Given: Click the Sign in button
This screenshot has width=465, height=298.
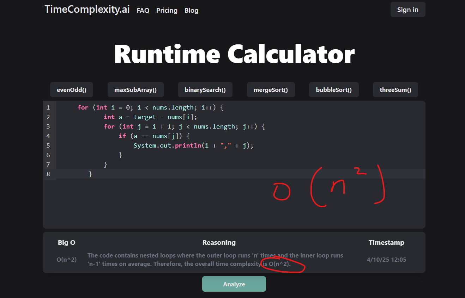Looking at the screenshot, I should 408,10.
